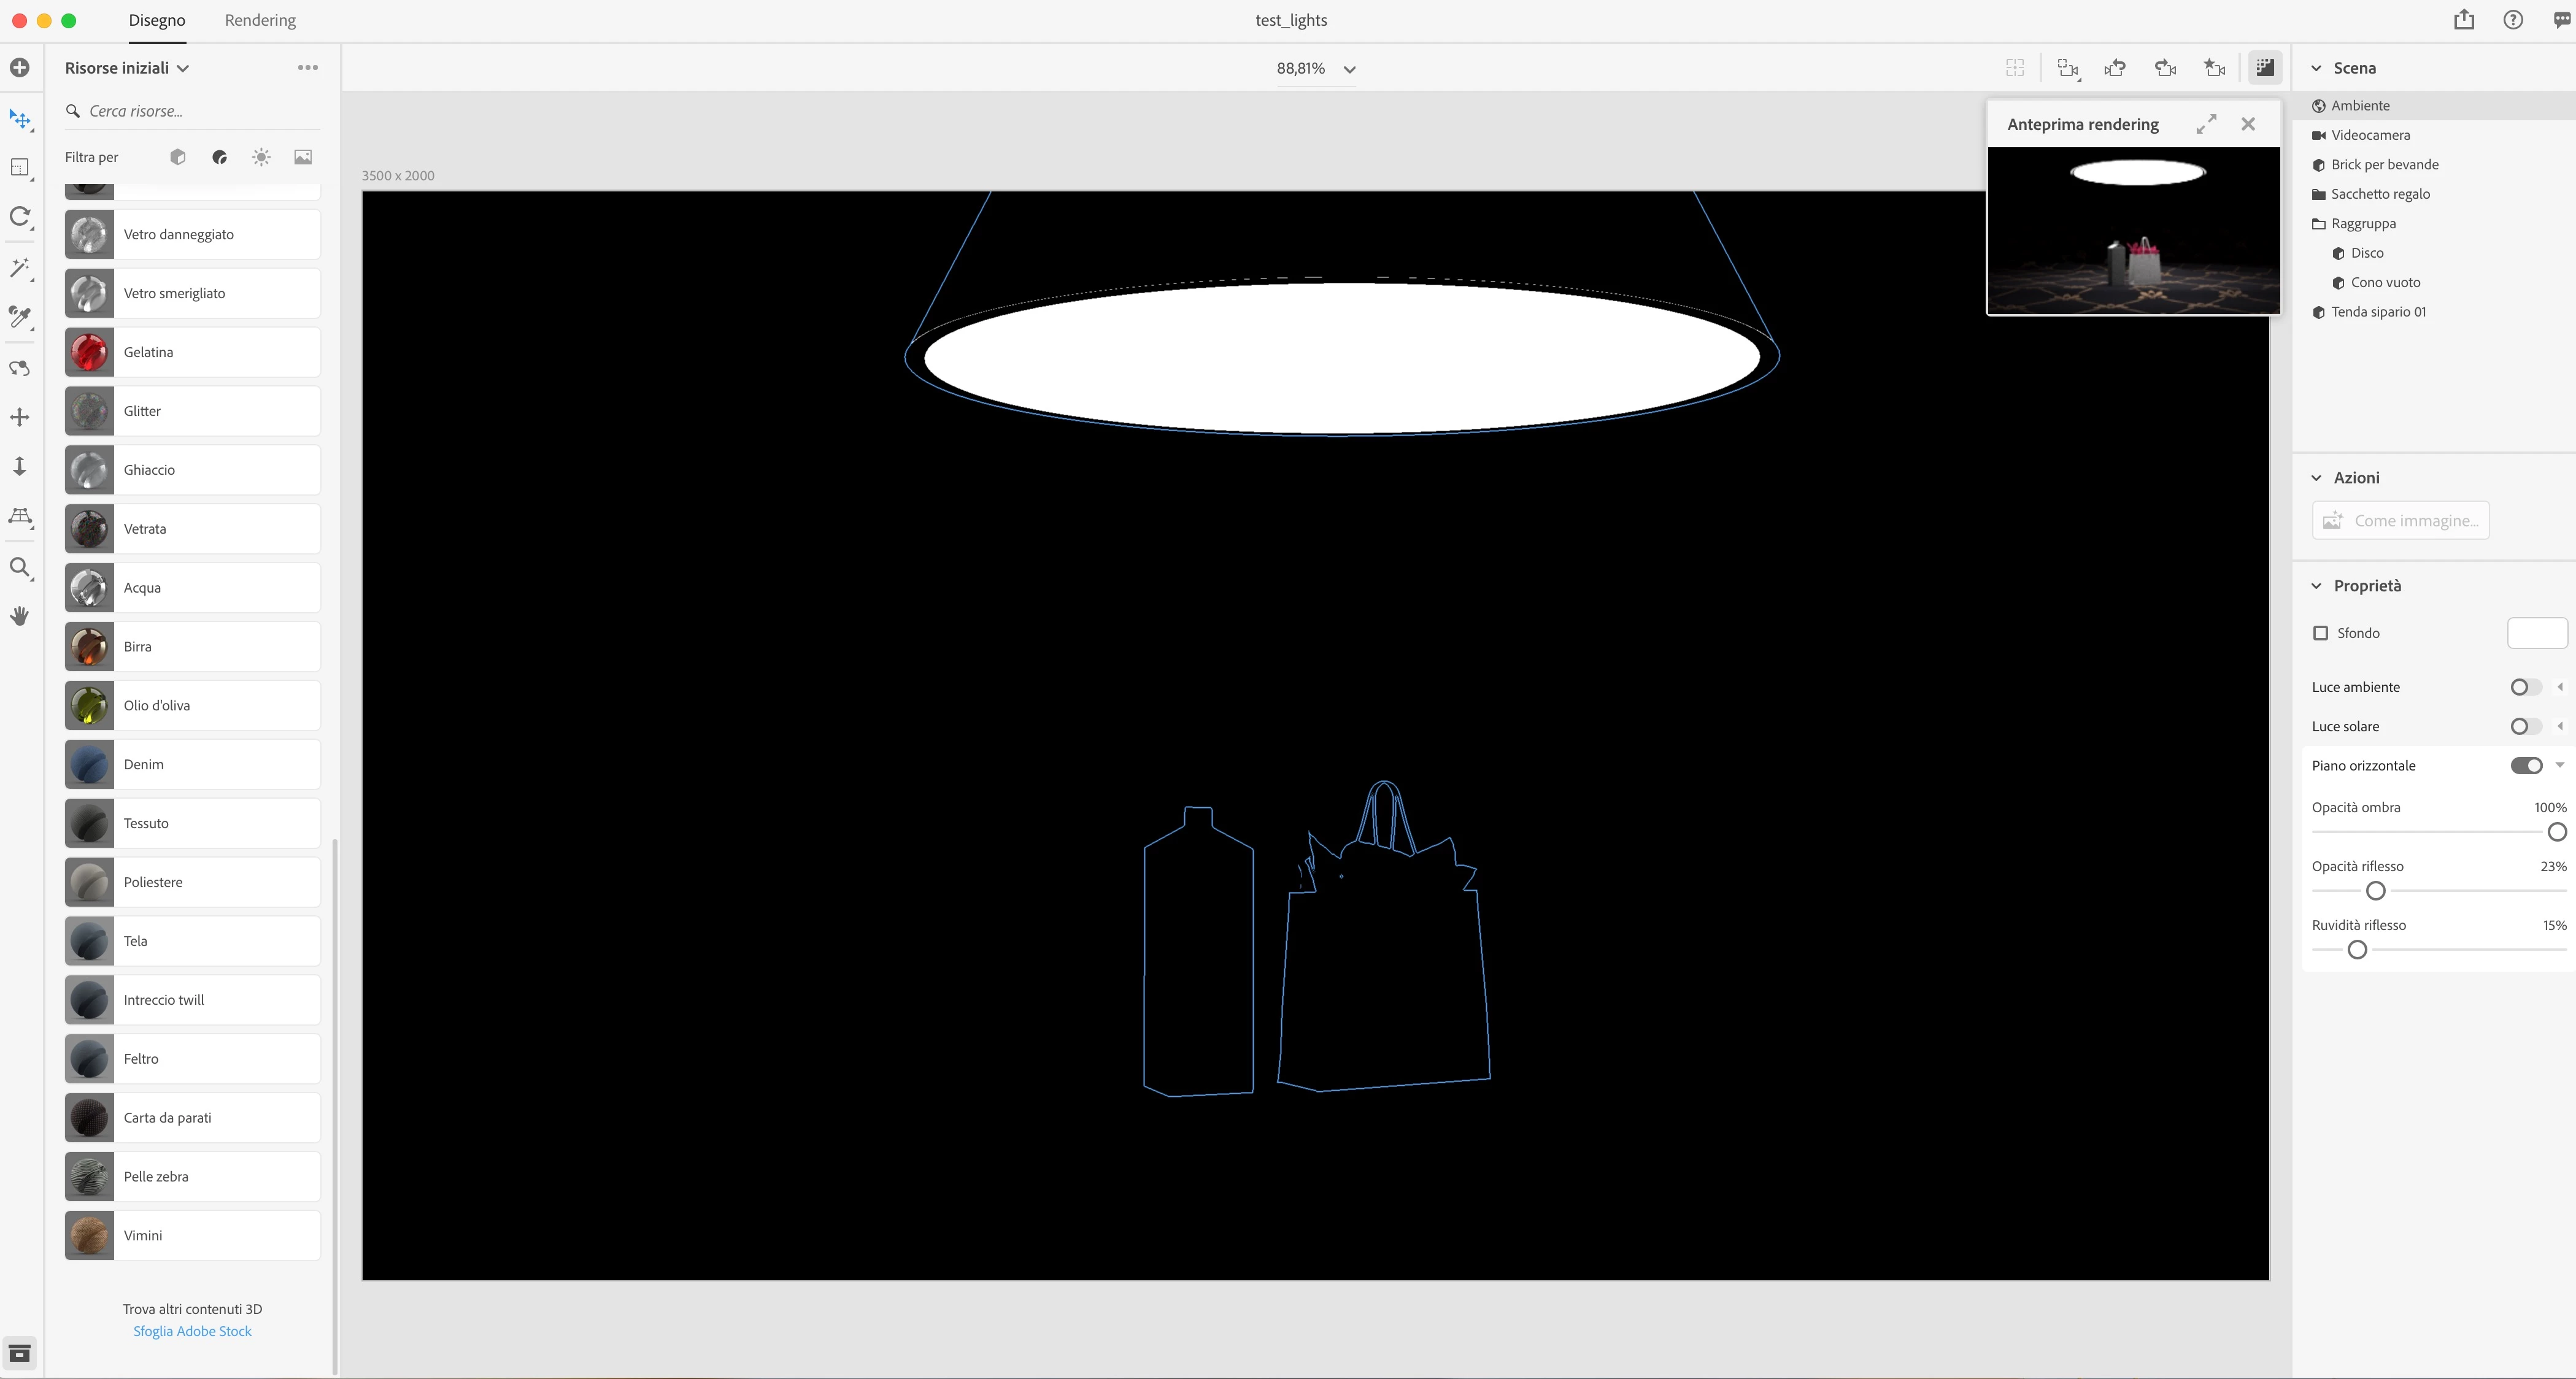Click the share icon at top right
2576x1379 pixels.
click(x=2464, y=20)
